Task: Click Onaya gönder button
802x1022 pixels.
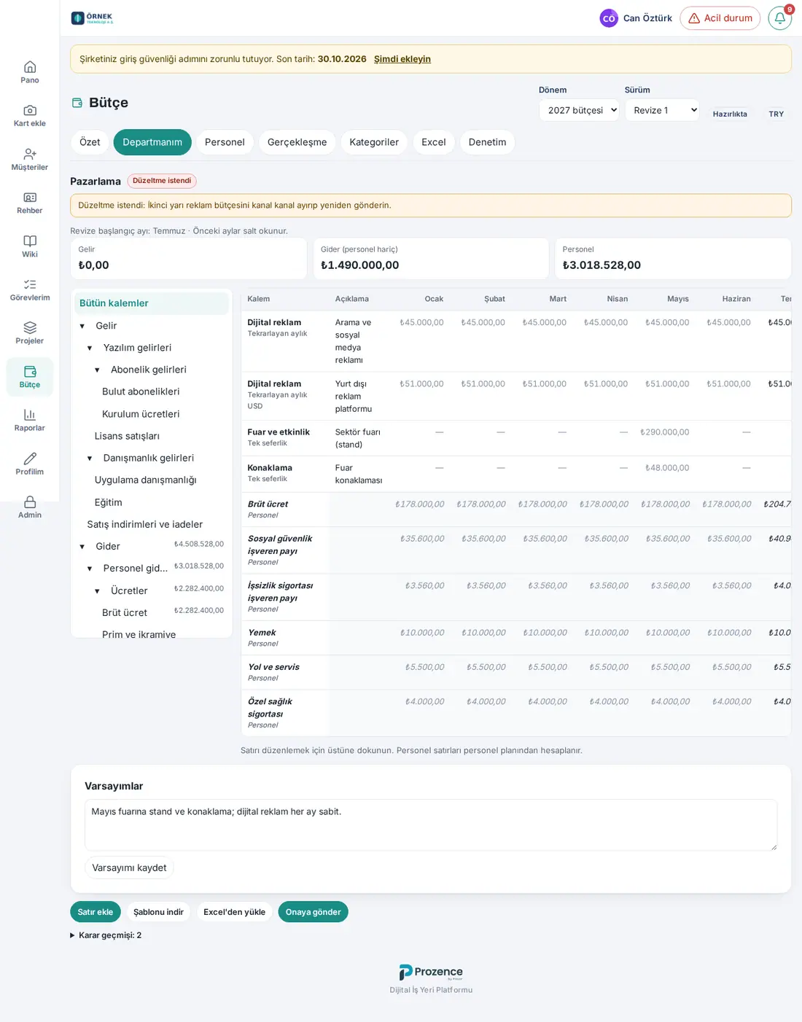Action: tap(314, 912)
